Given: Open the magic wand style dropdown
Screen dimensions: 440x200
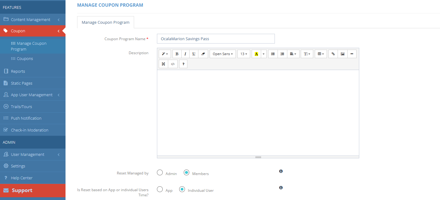Looking at the screenshot, I should pos(165,54).
